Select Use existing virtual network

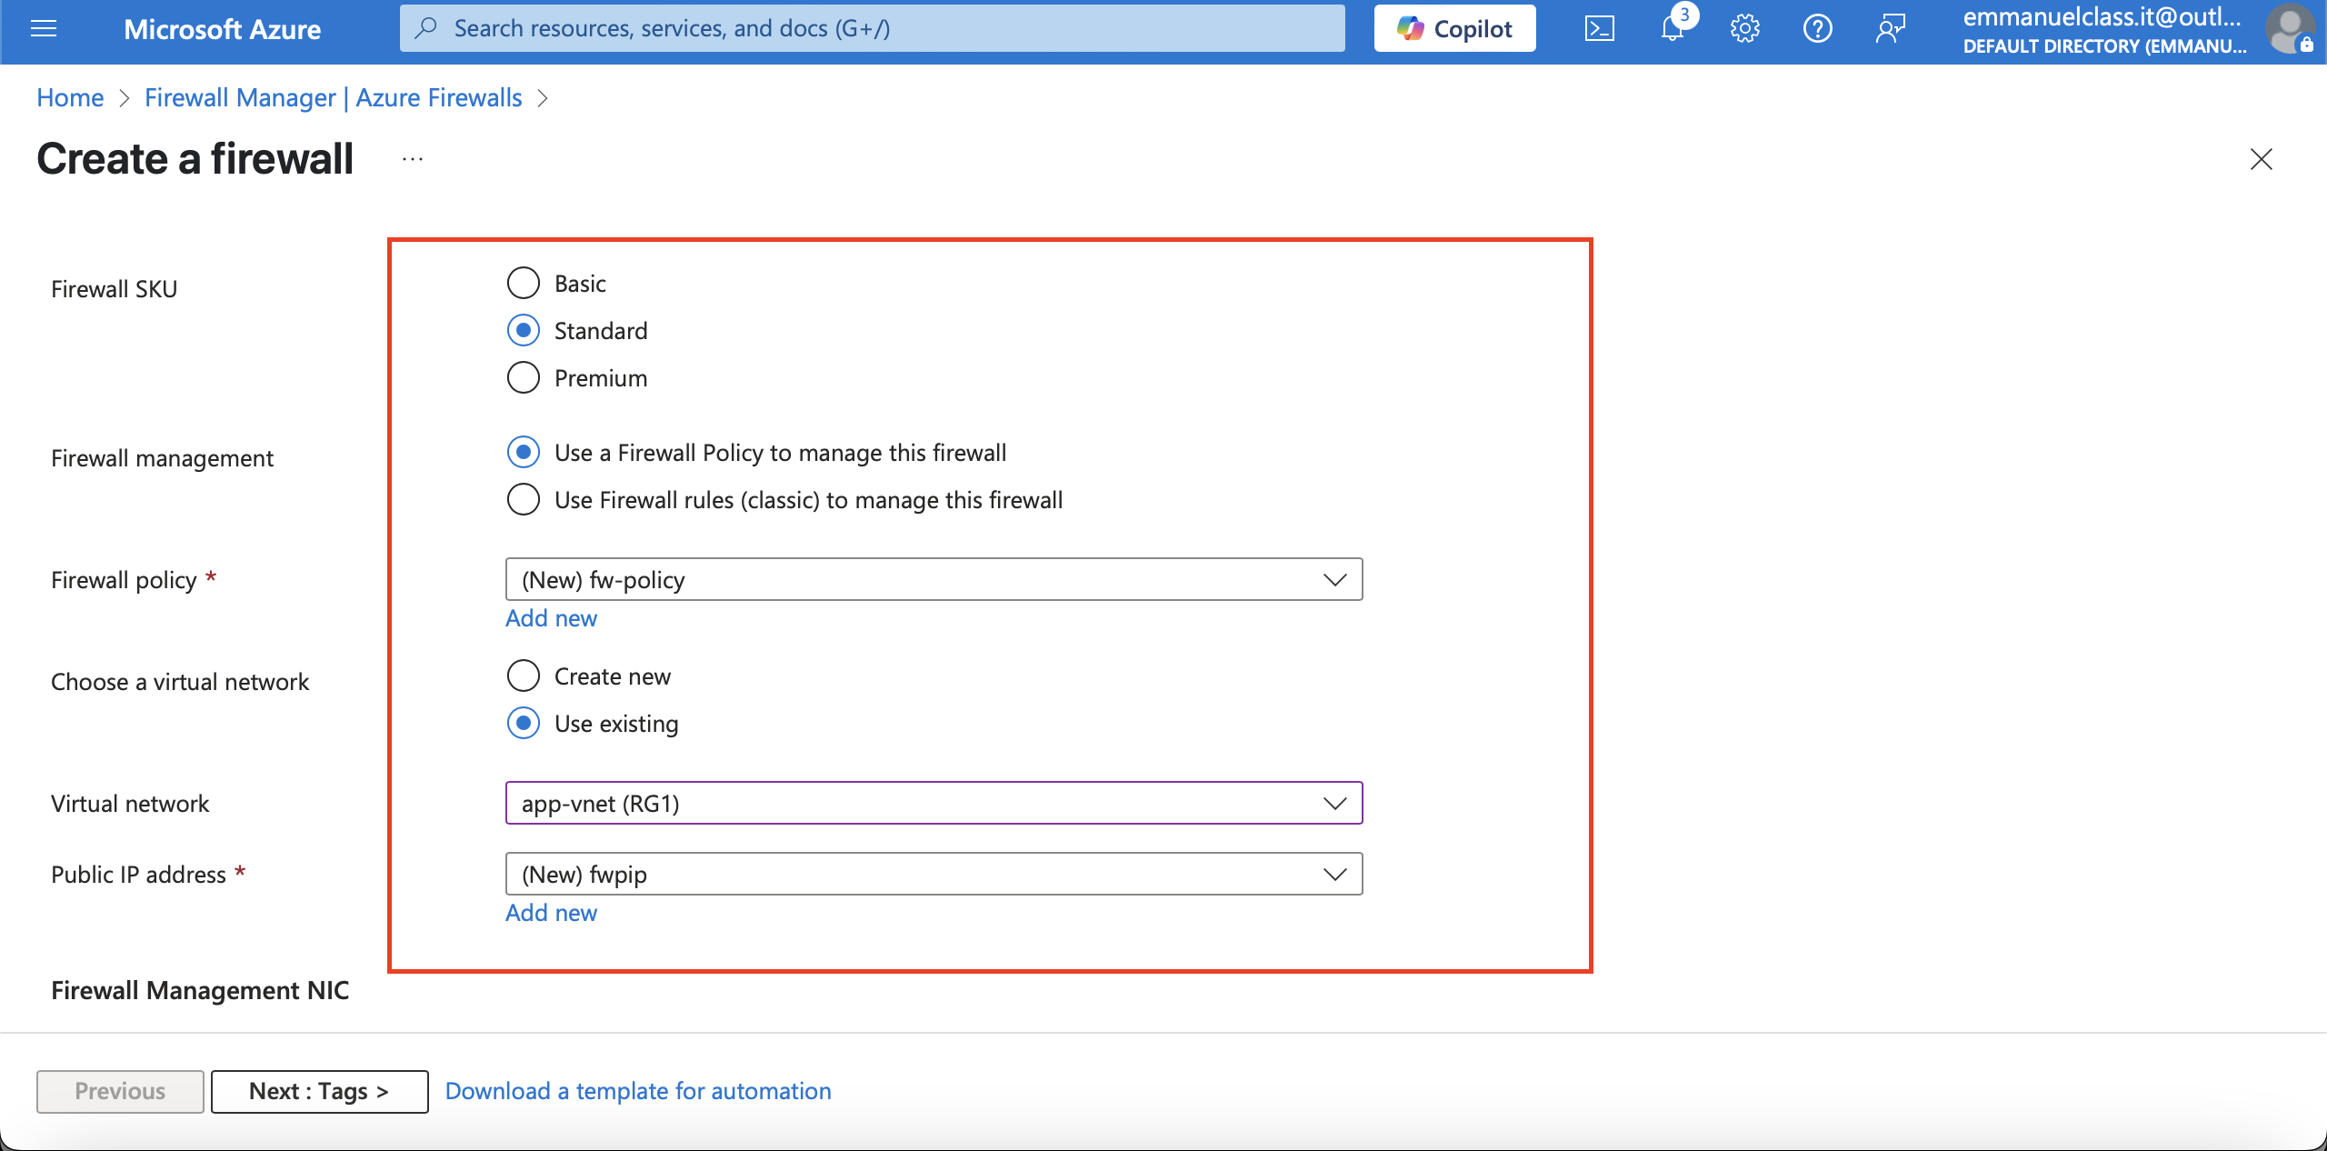pos(524,723)
